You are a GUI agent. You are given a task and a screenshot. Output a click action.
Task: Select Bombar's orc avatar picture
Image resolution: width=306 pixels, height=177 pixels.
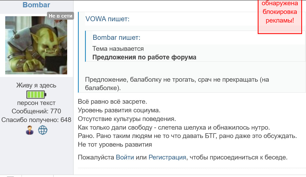36,45
